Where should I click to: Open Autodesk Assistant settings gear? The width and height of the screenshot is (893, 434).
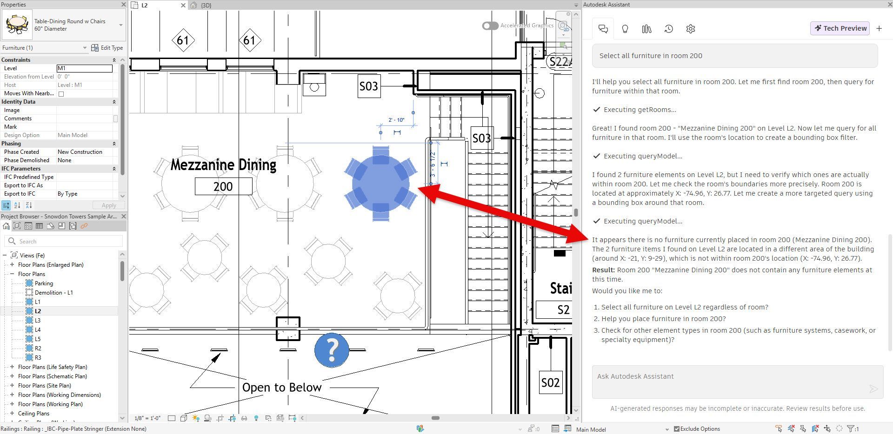pyautogui.click(x=690, y=29)
